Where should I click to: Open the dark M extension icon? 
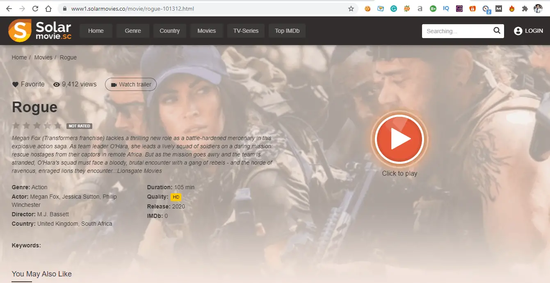pos(499,9)
